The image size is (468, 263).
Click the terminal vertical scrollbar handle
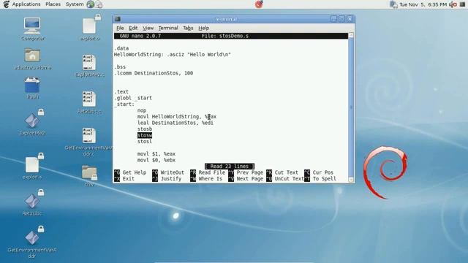pos(351,107)
